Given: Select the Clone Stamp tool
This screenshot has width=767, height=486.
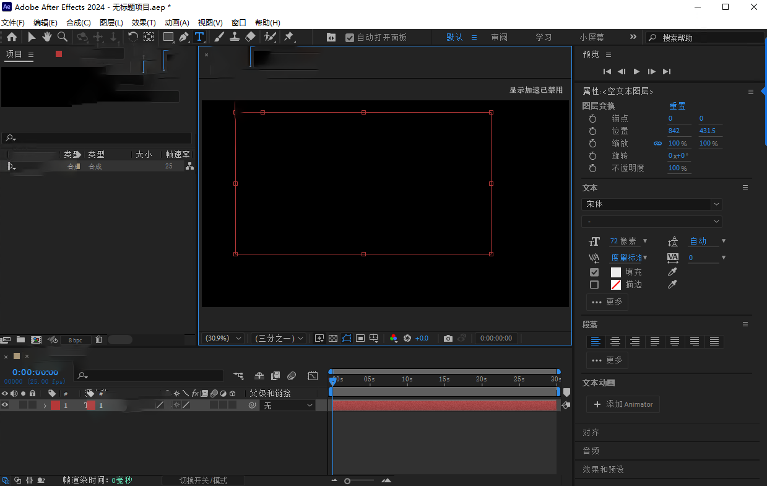Looking at the screenshot, I should (235, 37).
